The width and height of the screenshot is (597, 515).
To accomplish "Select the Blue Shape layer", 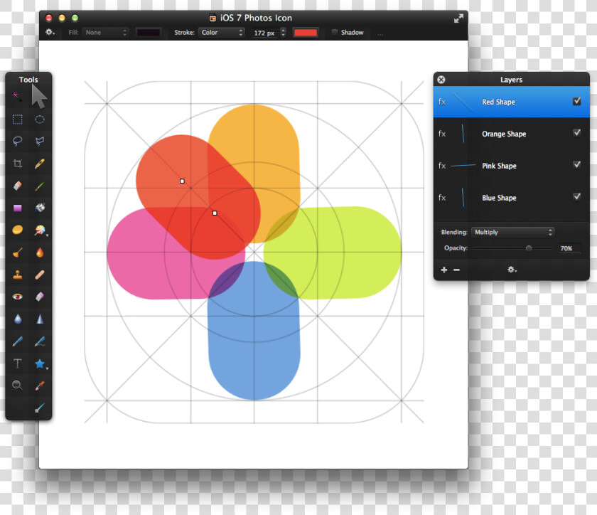I will point(511,198).
